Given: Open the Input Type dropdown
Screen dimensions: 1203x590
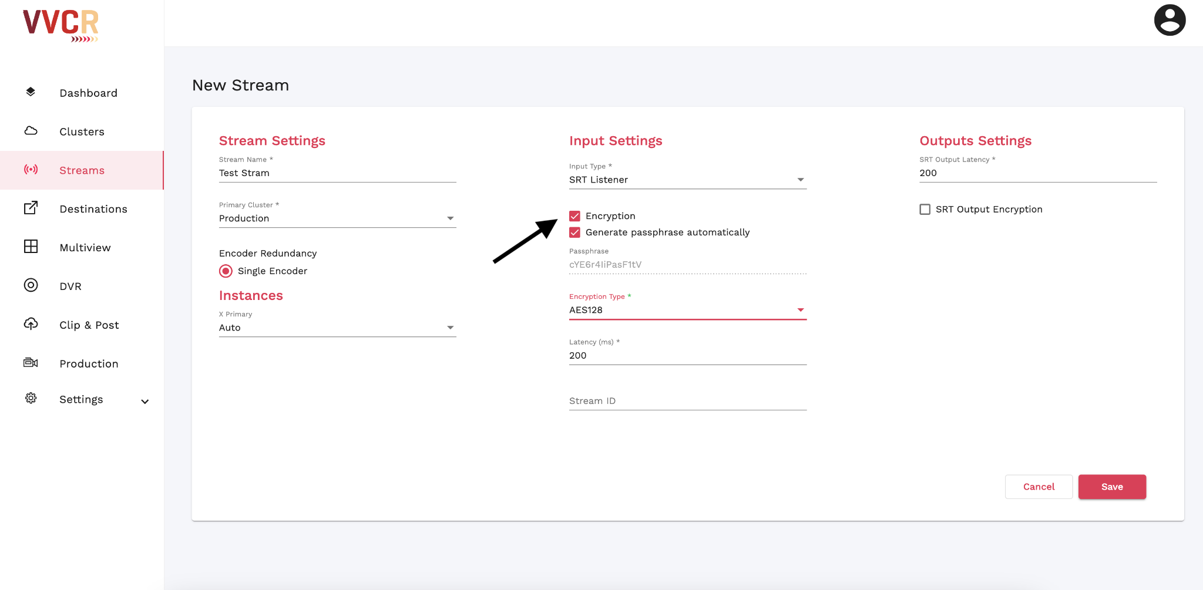Looking at the screenshot, I should click(687, 180).
